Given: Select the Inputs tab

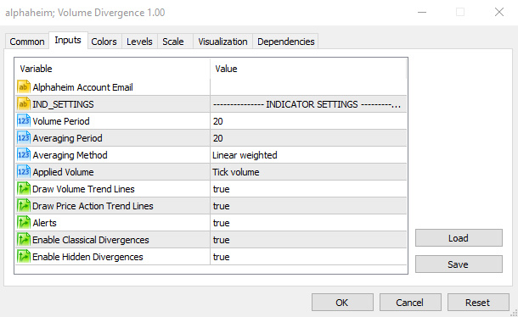Looking at the screenshot, I should [x=68, y=40].
